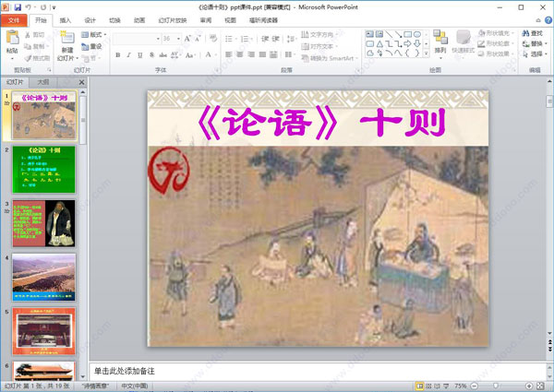Image resolution: width=554 pixels, height=392 pixels.
Task: Click the Find (查找) binoculars icon
Action: coord(525,33)
